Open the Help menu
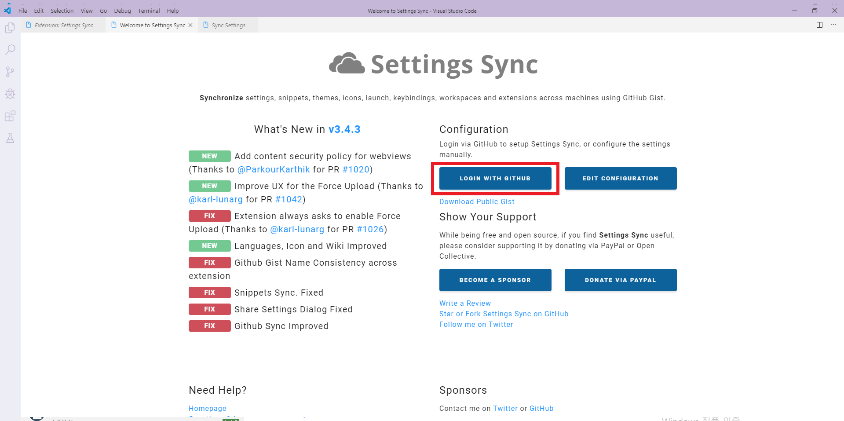The image size is (844, 421). (173, 11)
